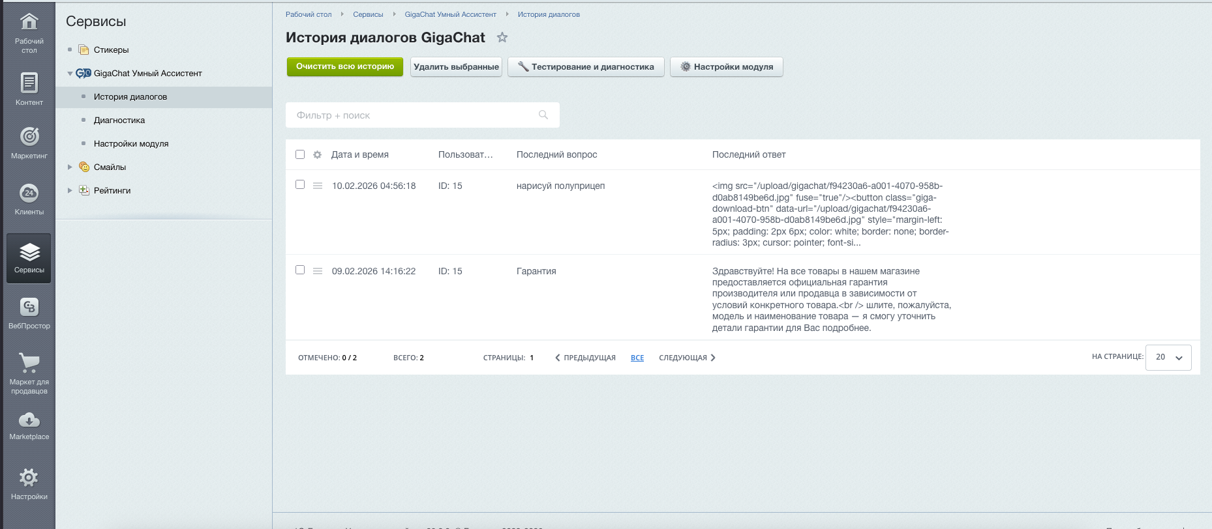Check the row dated 10.02.2026 04:56:18

pyautogui.click(x=300, y=184)
